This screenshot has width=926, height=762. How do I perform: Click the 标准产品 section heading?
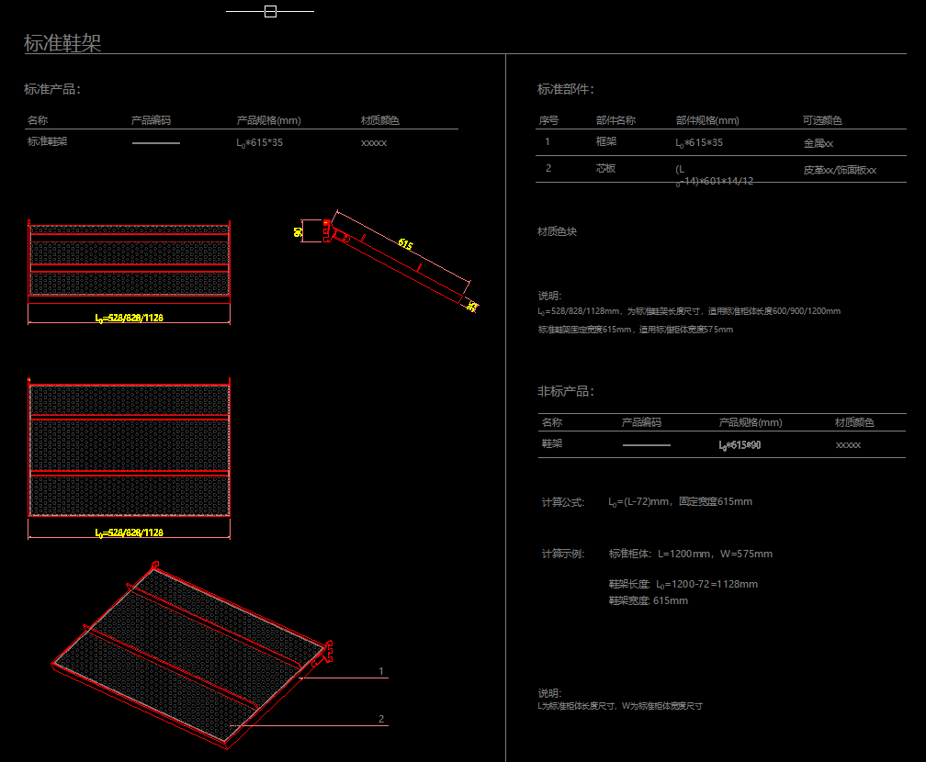click(52, 89)
